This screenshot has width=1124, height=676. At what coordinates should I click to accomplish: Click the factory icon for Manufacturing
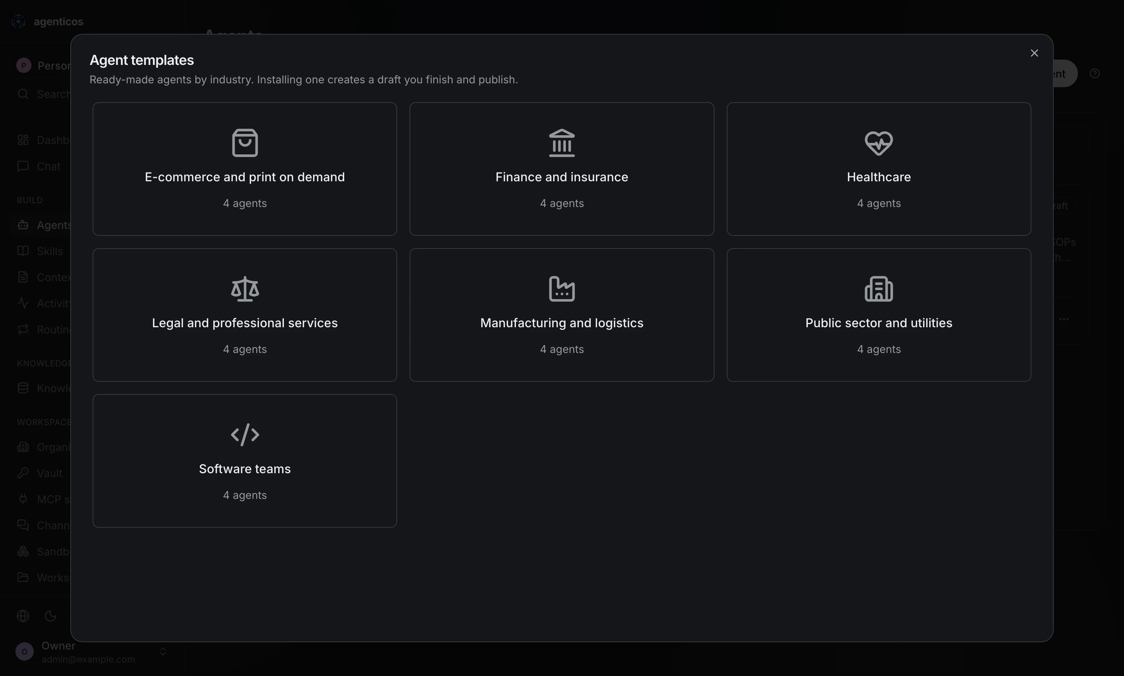pyautogui.click(x=562, y=289)
